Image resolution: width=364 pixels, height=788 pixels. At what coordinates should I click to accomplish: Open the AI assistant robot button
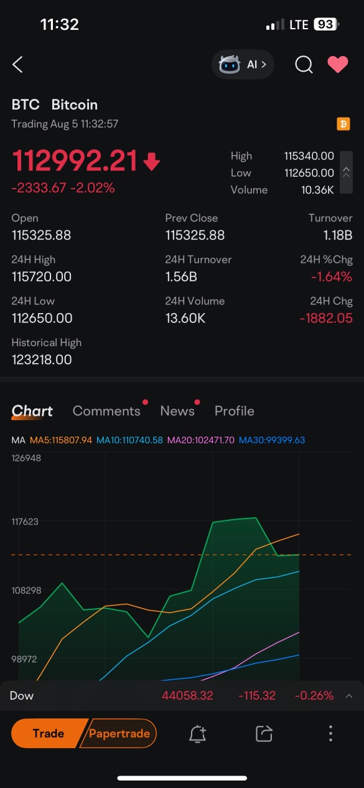243,64
